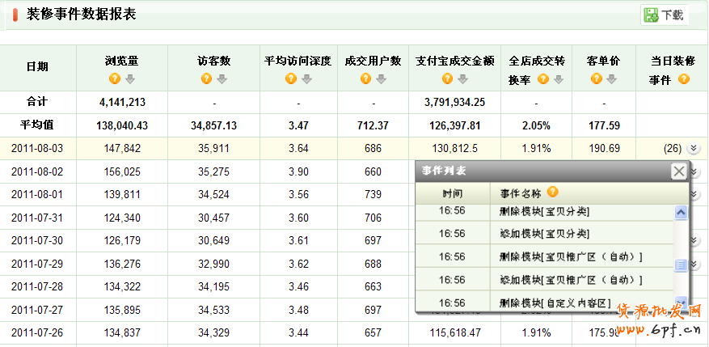Click the (26) event count link
The height and width of the screenshot is (347, 709).
click(672, 149)
